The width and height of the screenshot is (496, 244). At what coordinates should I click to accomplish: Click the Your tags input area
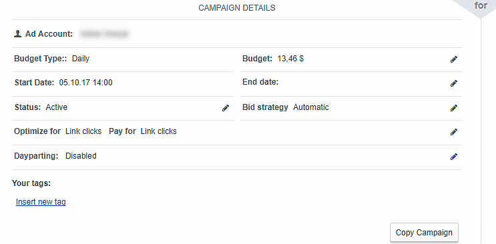[237, 202]
